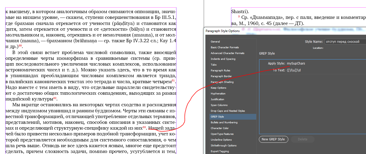Click the Style Name input field
Image resolution: width=366 pixels, height=154 pixels.
pos(345,42)
